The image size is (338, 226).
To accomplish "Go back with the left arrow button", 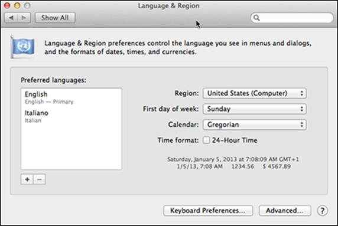I will pos(11,18).
